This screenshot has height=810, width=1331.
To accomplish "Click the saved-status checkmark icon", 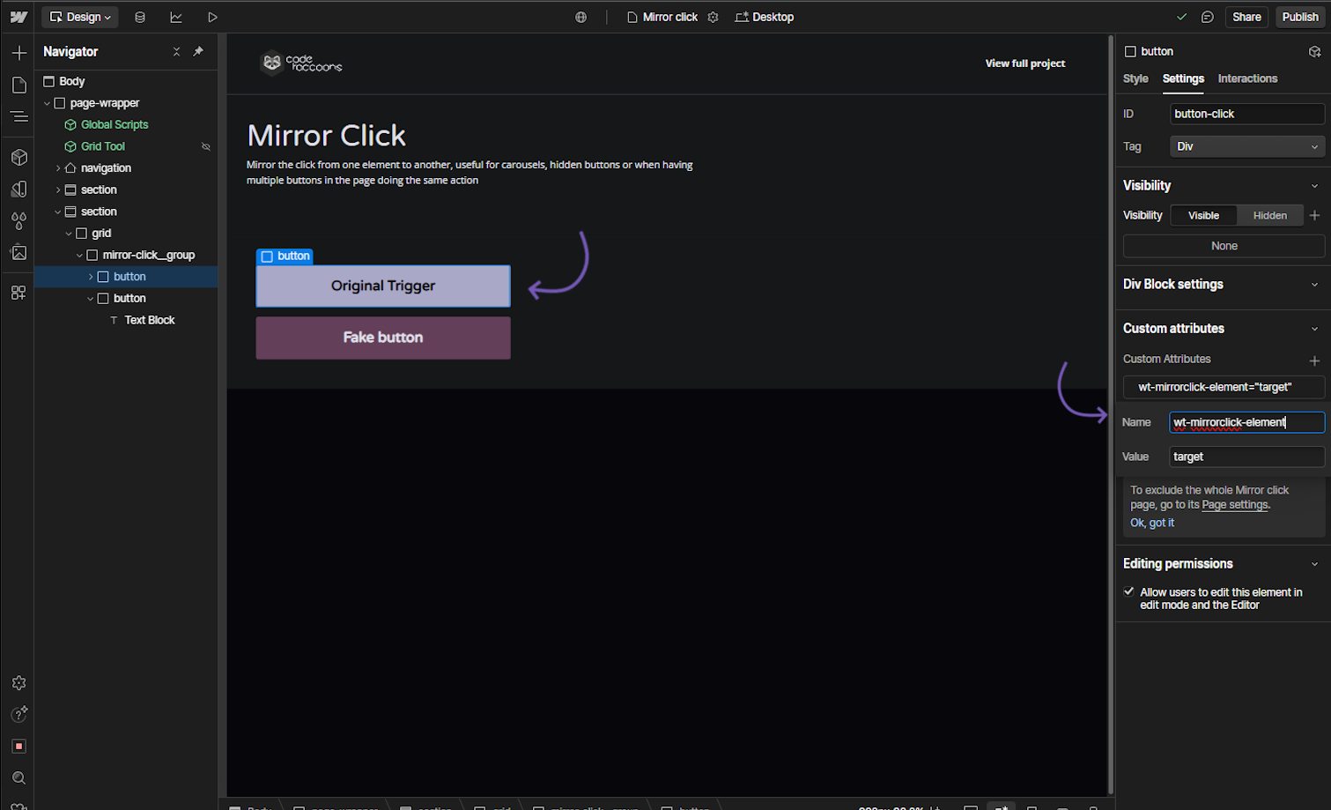I will coord(1181,17).
